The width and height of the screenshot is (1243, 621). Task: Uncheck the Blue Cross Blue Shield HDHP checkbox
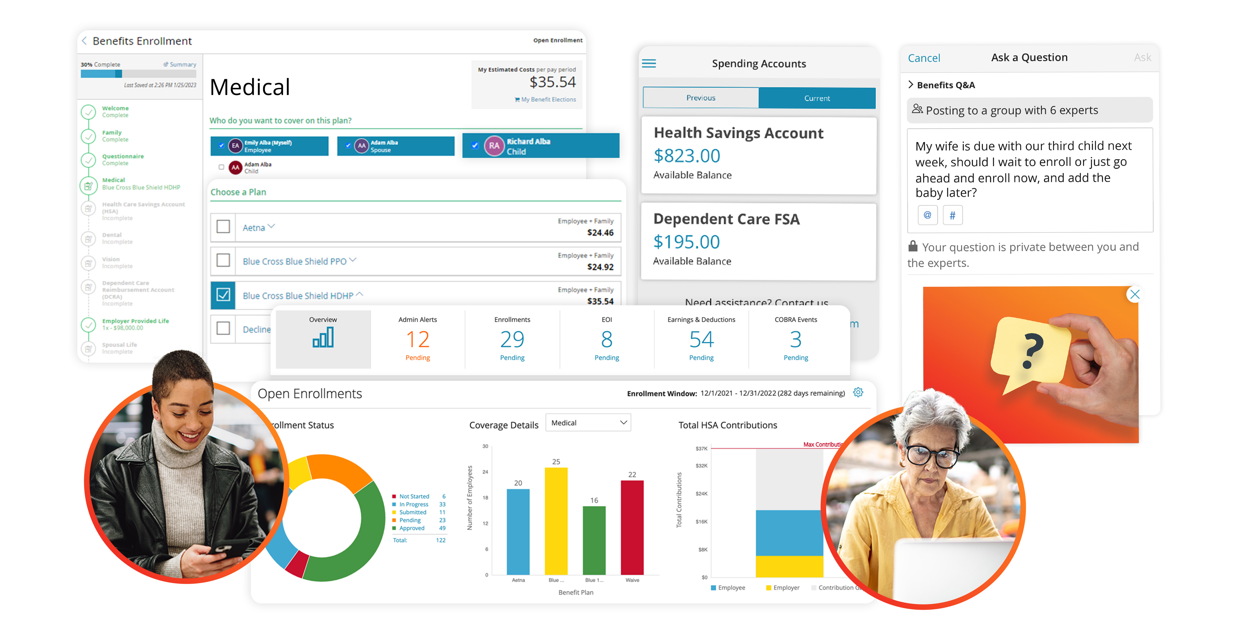click(223, 295)
